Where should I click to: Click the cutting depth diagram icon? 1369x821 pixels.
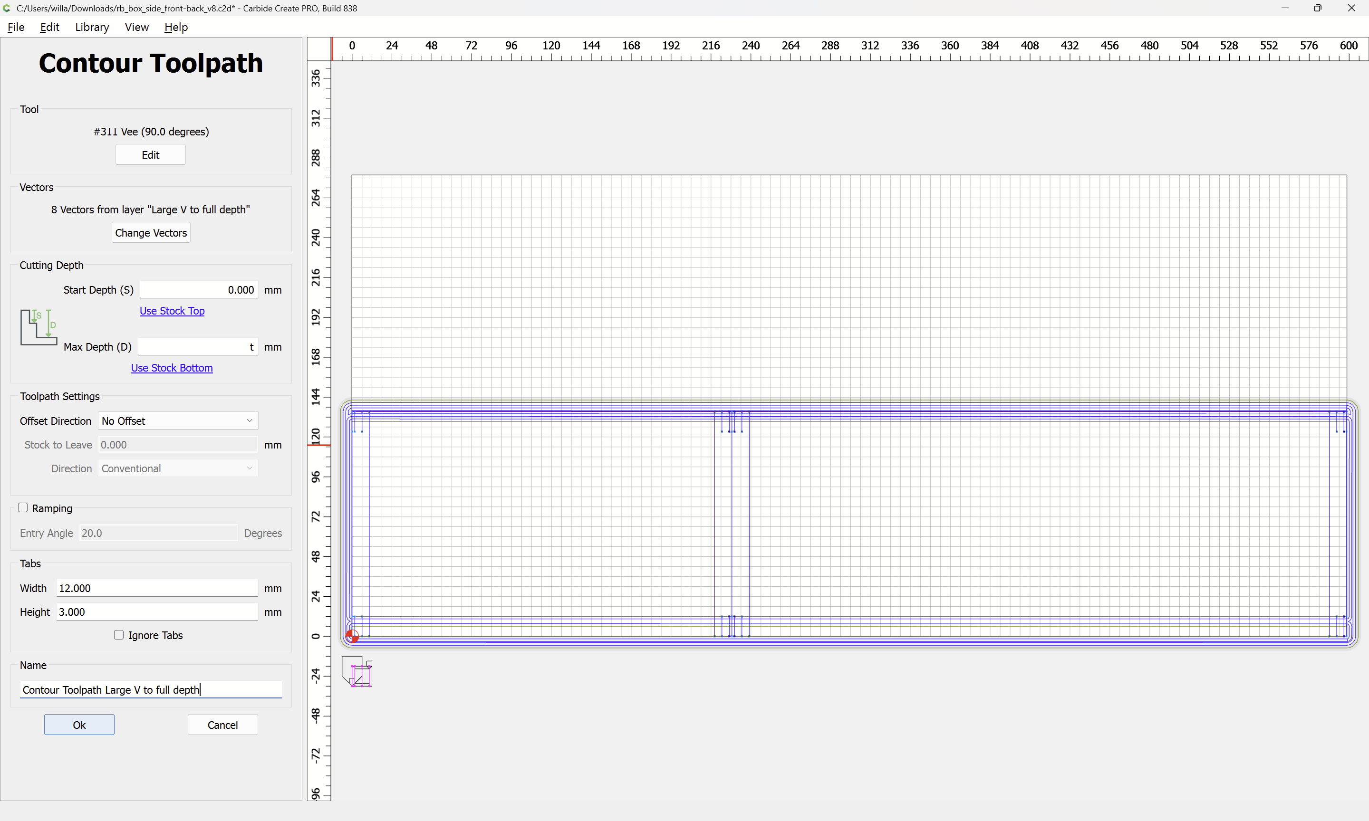[39, 327]
